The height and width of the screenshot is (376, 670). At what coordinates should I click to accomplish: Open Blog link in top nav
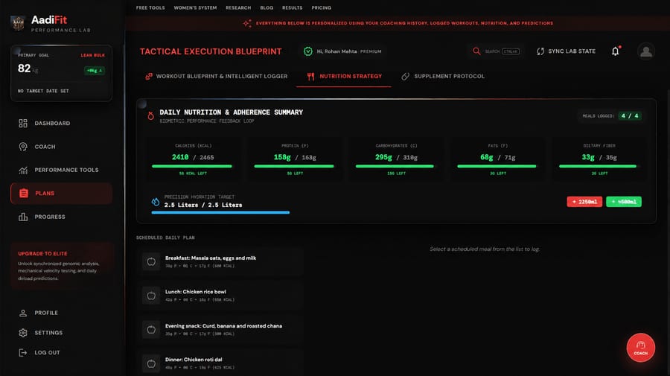pos(267,7)
